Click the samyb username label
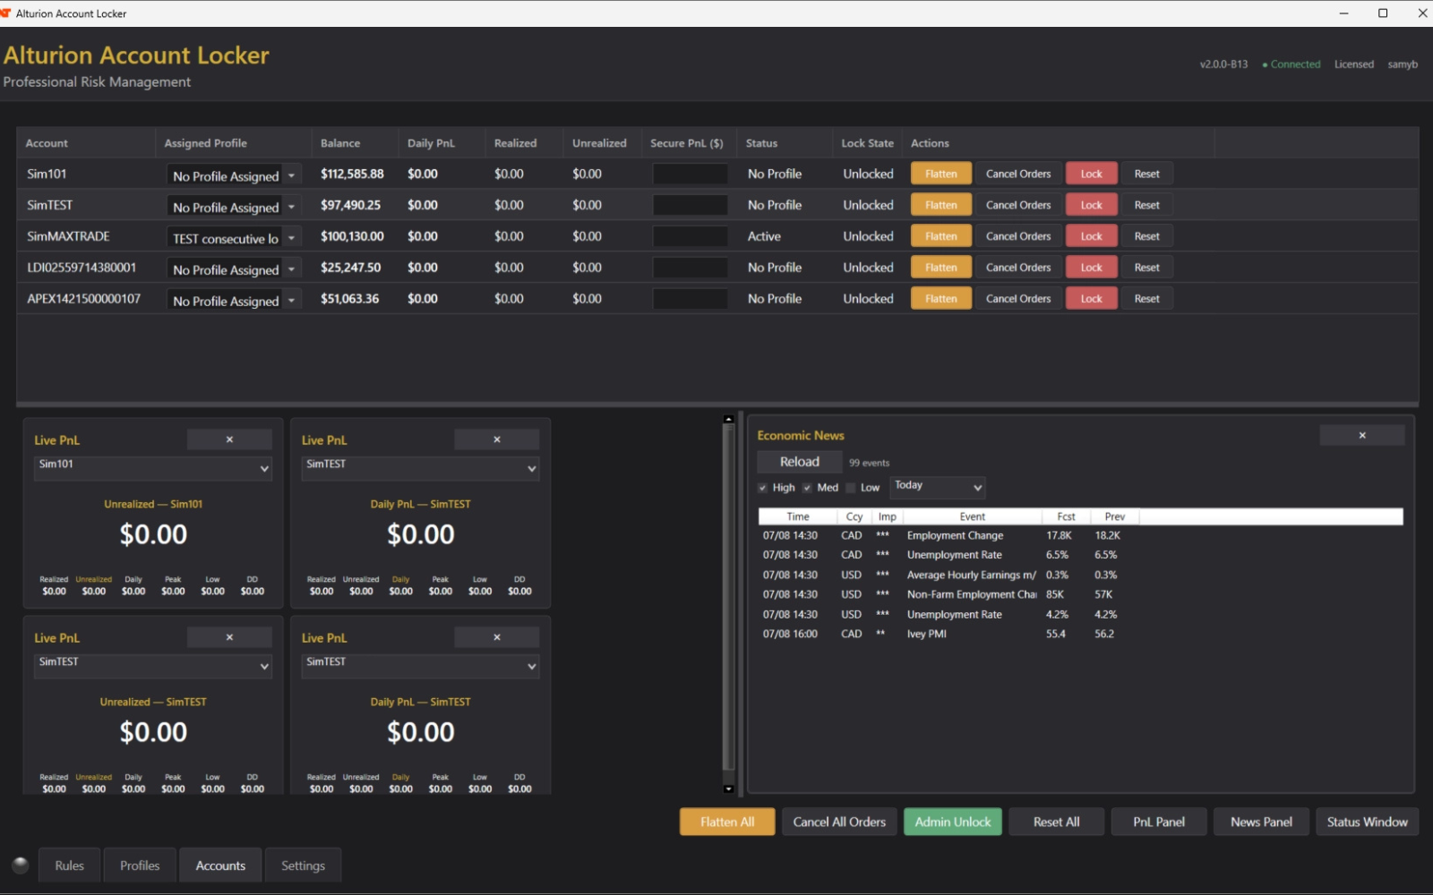The height and width of the screenshot is (895, 1433). coord(1403,64)
